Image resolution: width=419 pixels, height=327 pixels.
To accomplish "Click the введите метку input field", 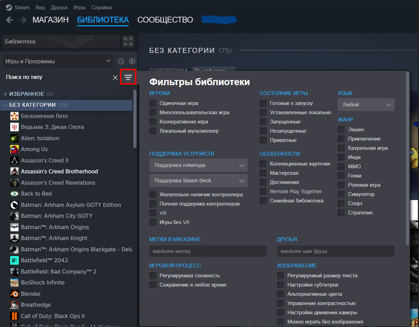I will [x=208, y=251].
